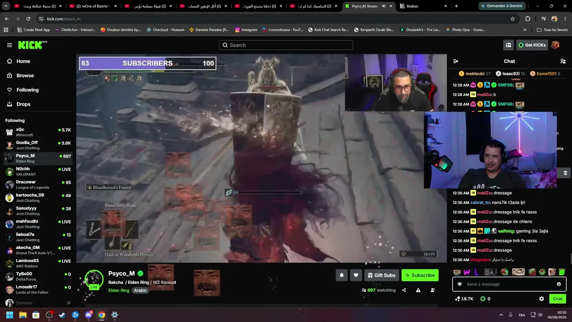
Task: Open the Drops page
Action: [23, 104]
